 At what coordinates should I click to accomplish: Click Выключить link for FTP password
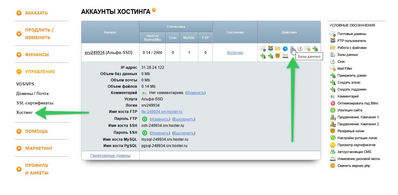point(183,119)
